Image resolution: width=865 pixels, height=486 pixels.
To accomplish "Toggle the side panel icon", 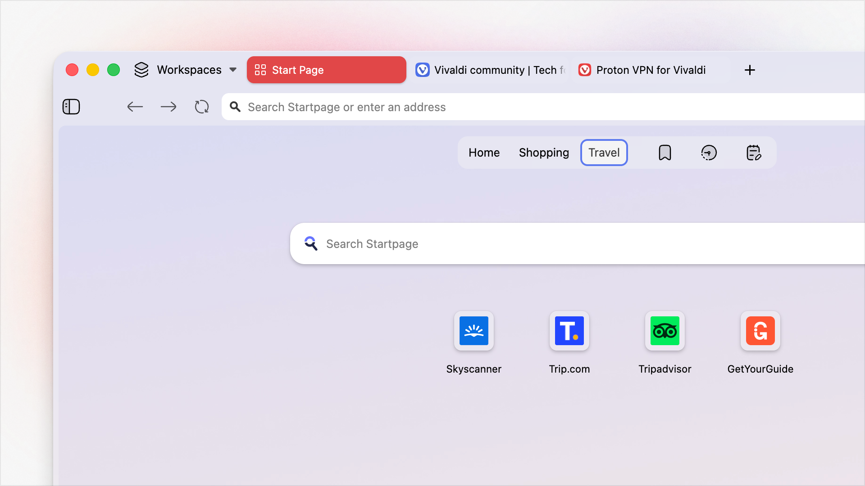I will [71, 107].
